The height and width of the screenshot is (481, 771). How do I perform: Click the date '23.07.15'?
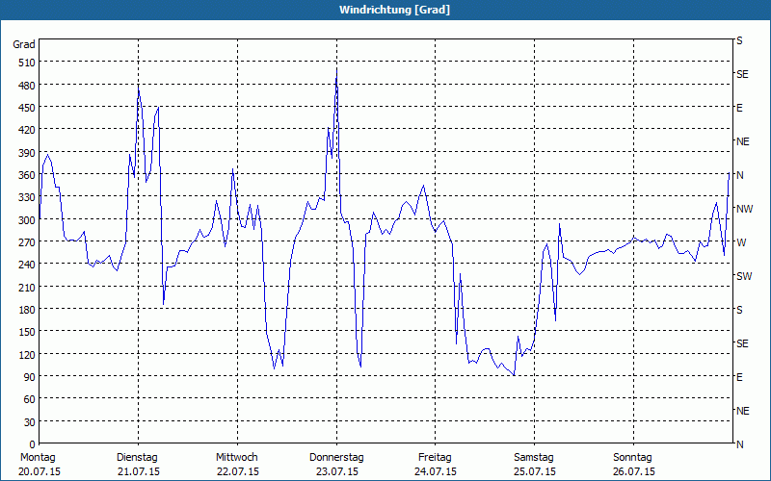click(337, 471)
